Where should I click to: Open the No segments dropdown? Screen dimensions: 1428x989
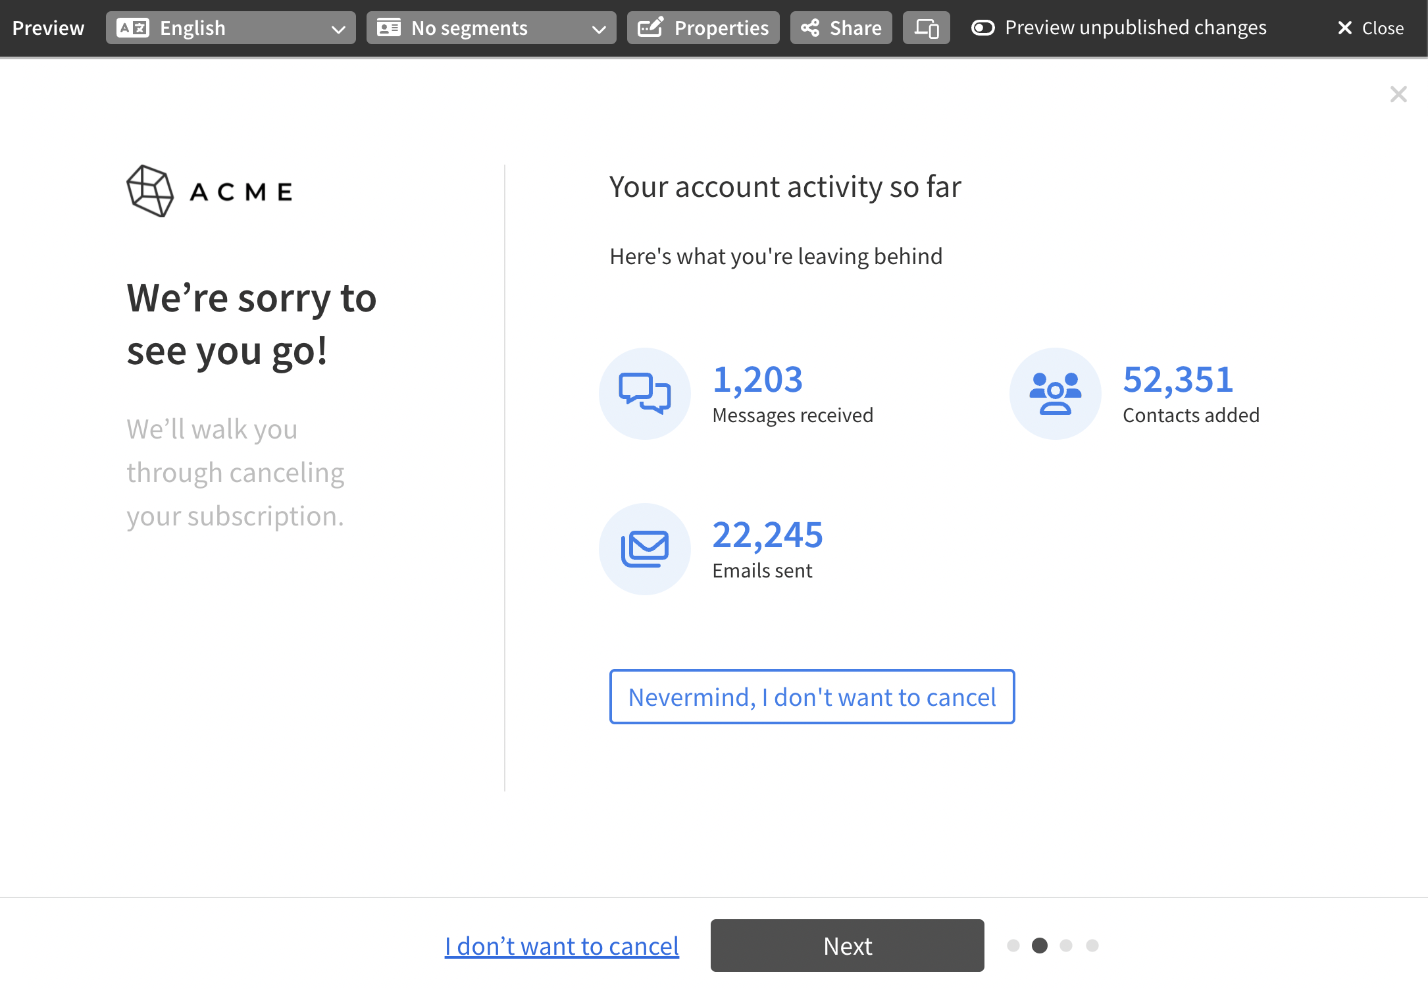pyautogui.click(x=491, y=28)
